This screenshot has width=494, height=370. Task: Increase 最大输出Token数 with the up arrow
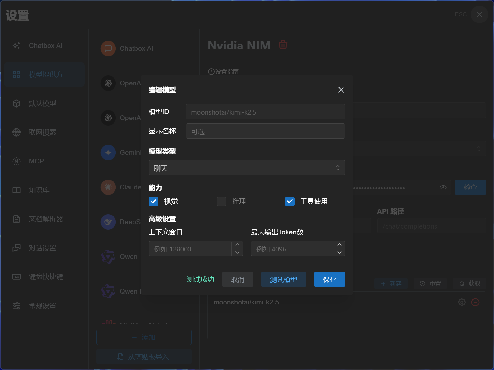[x=339, y=244]
